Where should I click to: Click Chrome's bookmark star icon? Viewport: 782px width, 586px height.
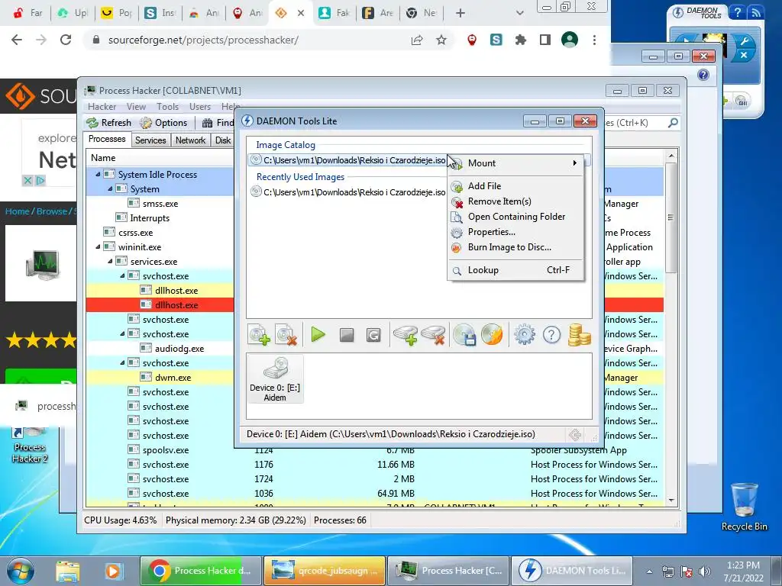[x=441, y=40]
